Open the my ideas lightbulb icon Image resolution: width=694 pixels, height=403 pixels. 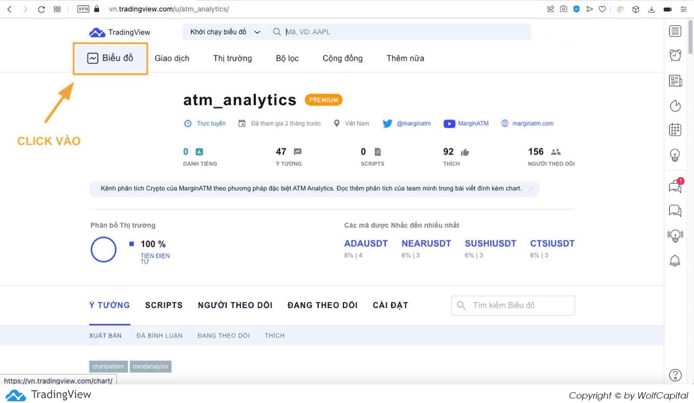[x=675, y=155]
